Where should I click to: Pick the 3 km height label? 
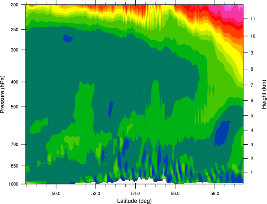pos(252,145)
